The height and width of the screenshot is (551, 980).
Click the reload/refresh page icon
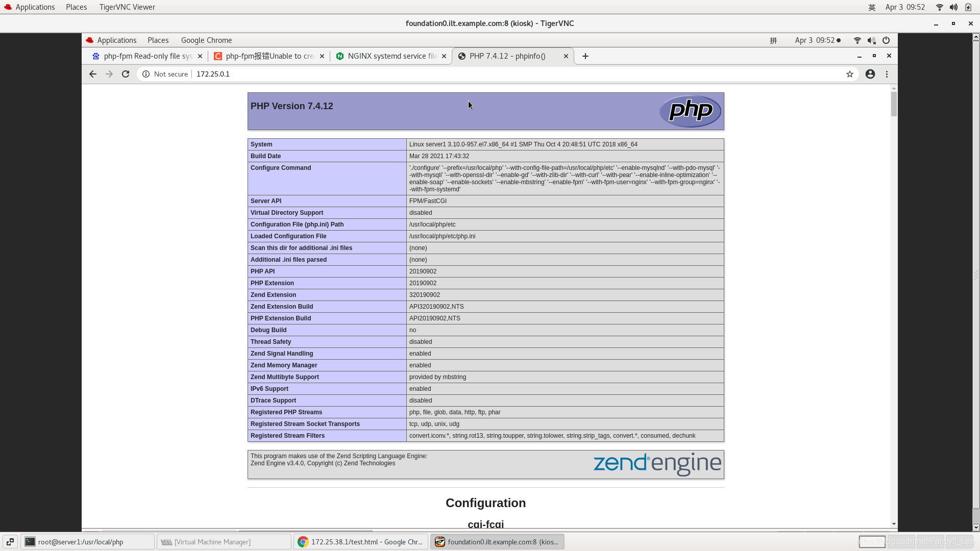[x=125, y=74]
